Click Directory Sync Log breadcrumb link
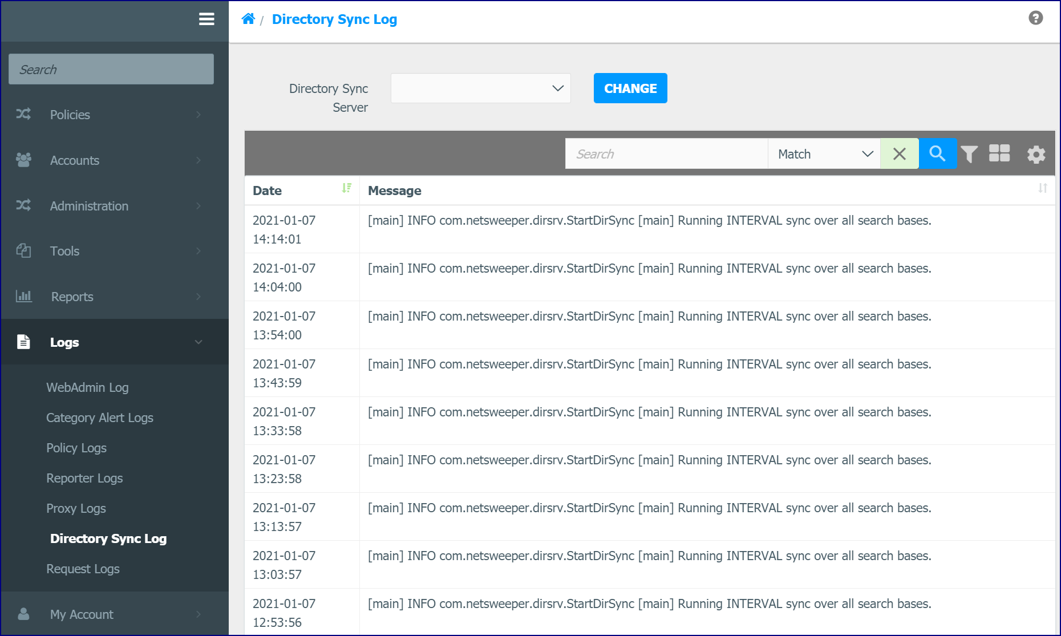The height and width of the screenshot is (636, 1061). pyautogui.click(x=334, y=19)
